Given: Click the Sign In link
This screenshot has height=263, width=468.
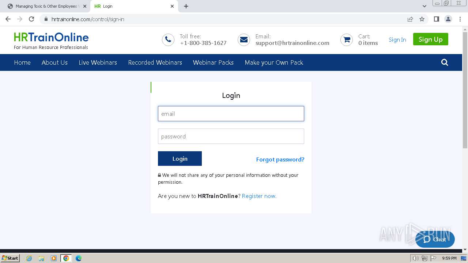Looking at the screenshot, I should click(x=397, y=40).
